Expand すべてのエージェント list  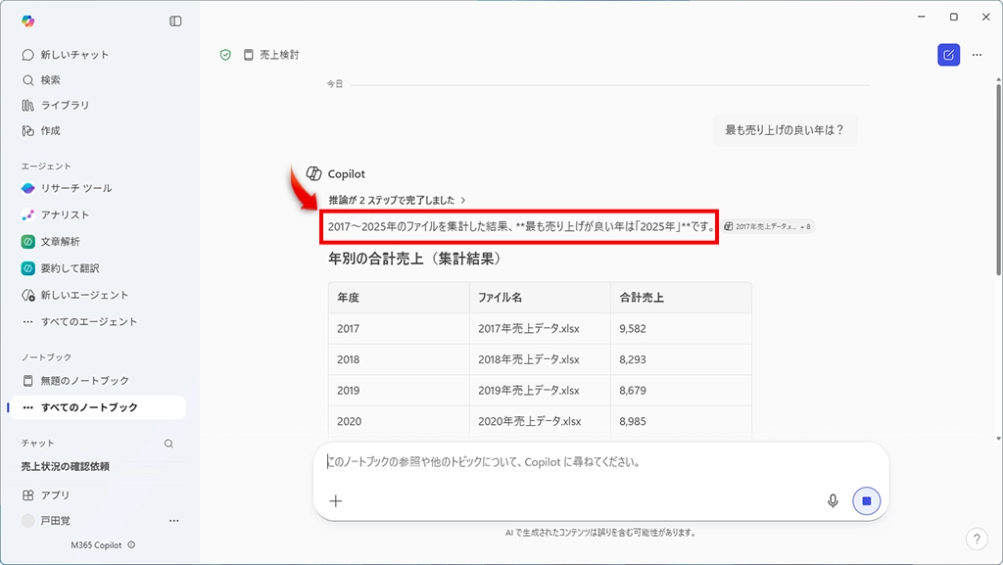click(88, 321)
